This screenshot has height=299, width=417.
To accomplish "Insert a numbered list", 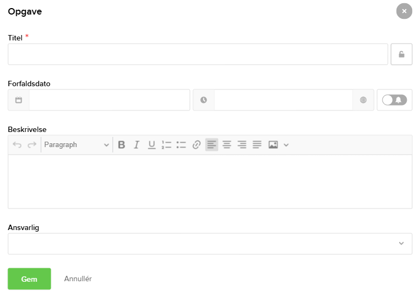I will point(166,144).
